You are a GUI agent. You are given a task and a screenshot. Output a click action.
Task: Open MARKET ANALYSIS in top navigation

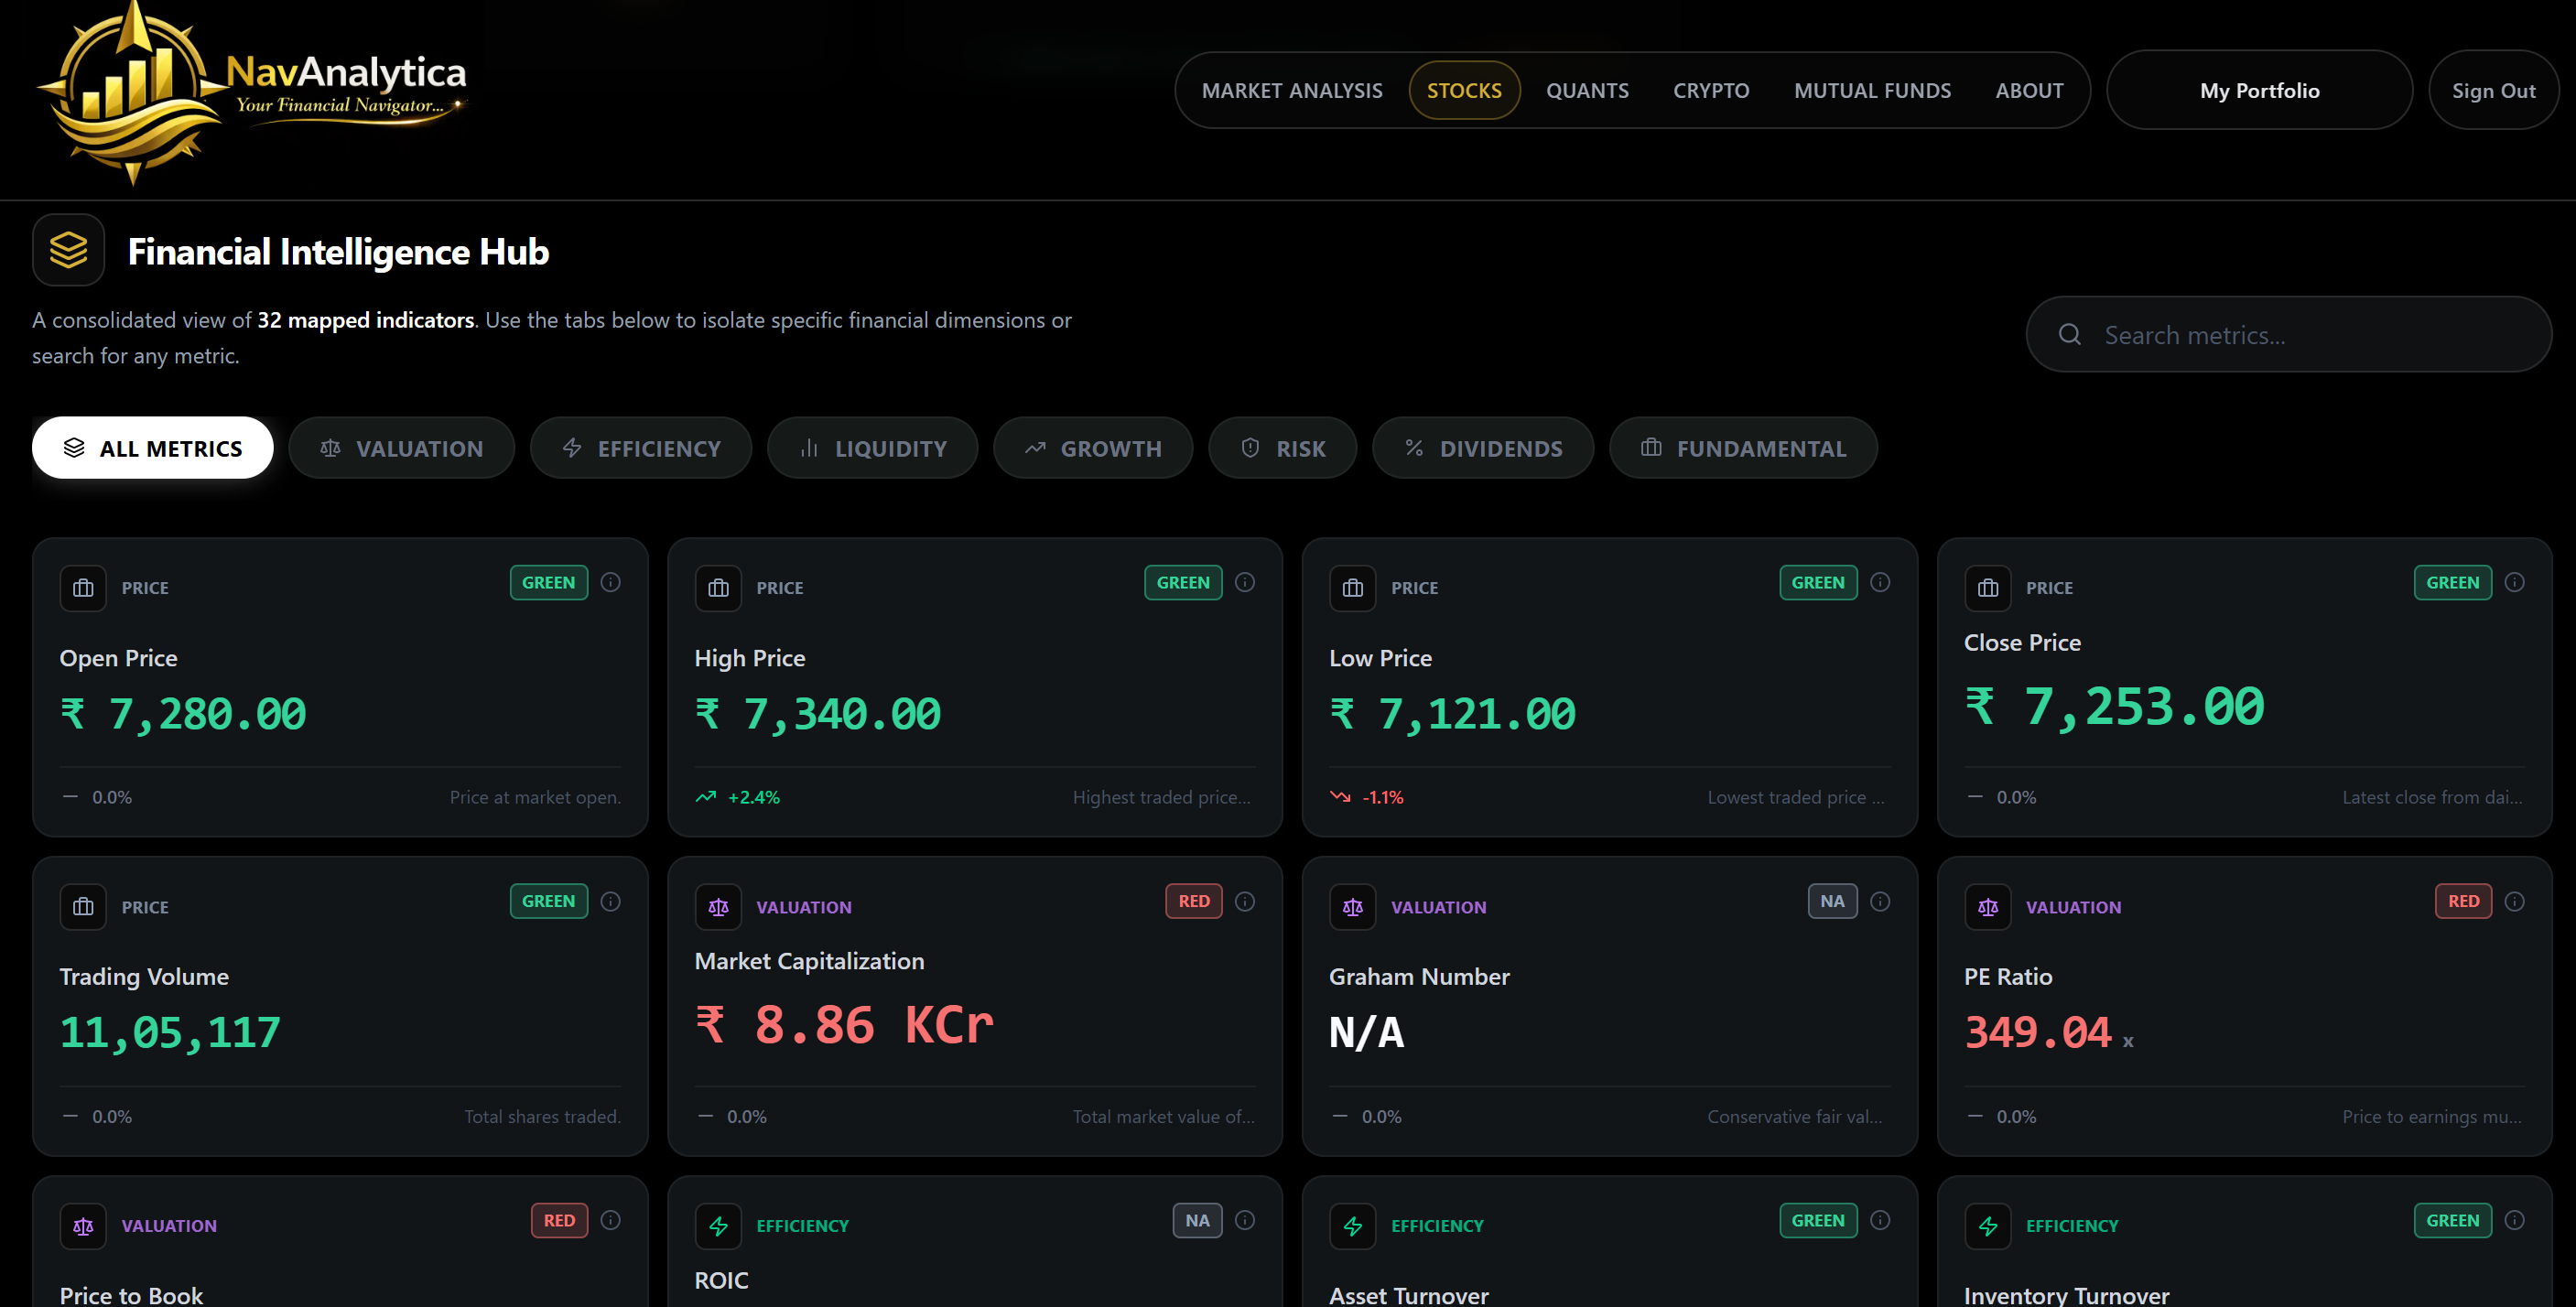pos(1292,91)
